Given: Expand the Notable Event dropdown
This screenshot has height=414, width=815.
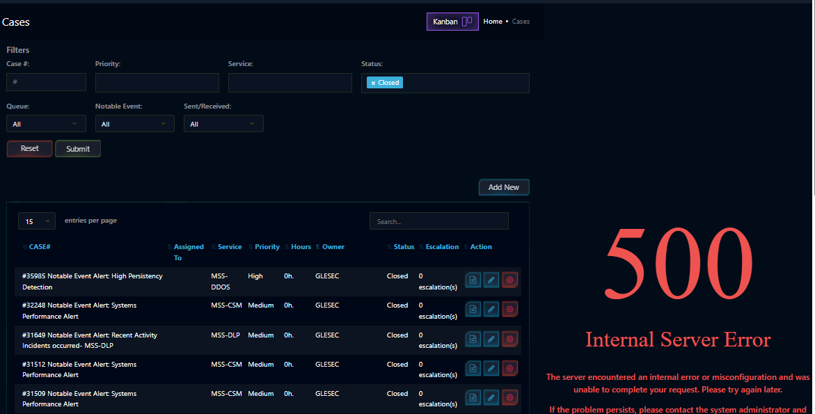Looking at the screenshot, I should [134, 124].
